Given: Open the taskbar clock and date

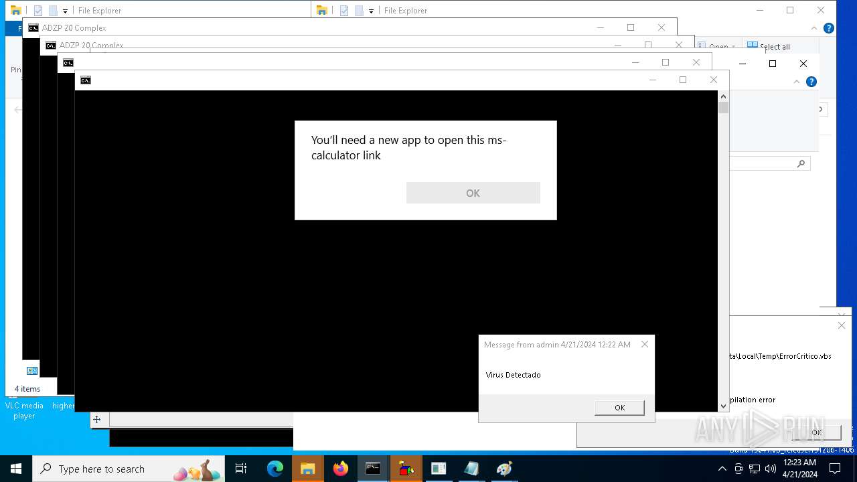Looking at the screenshot, I should pyautogui.click(x=799, y=469).
